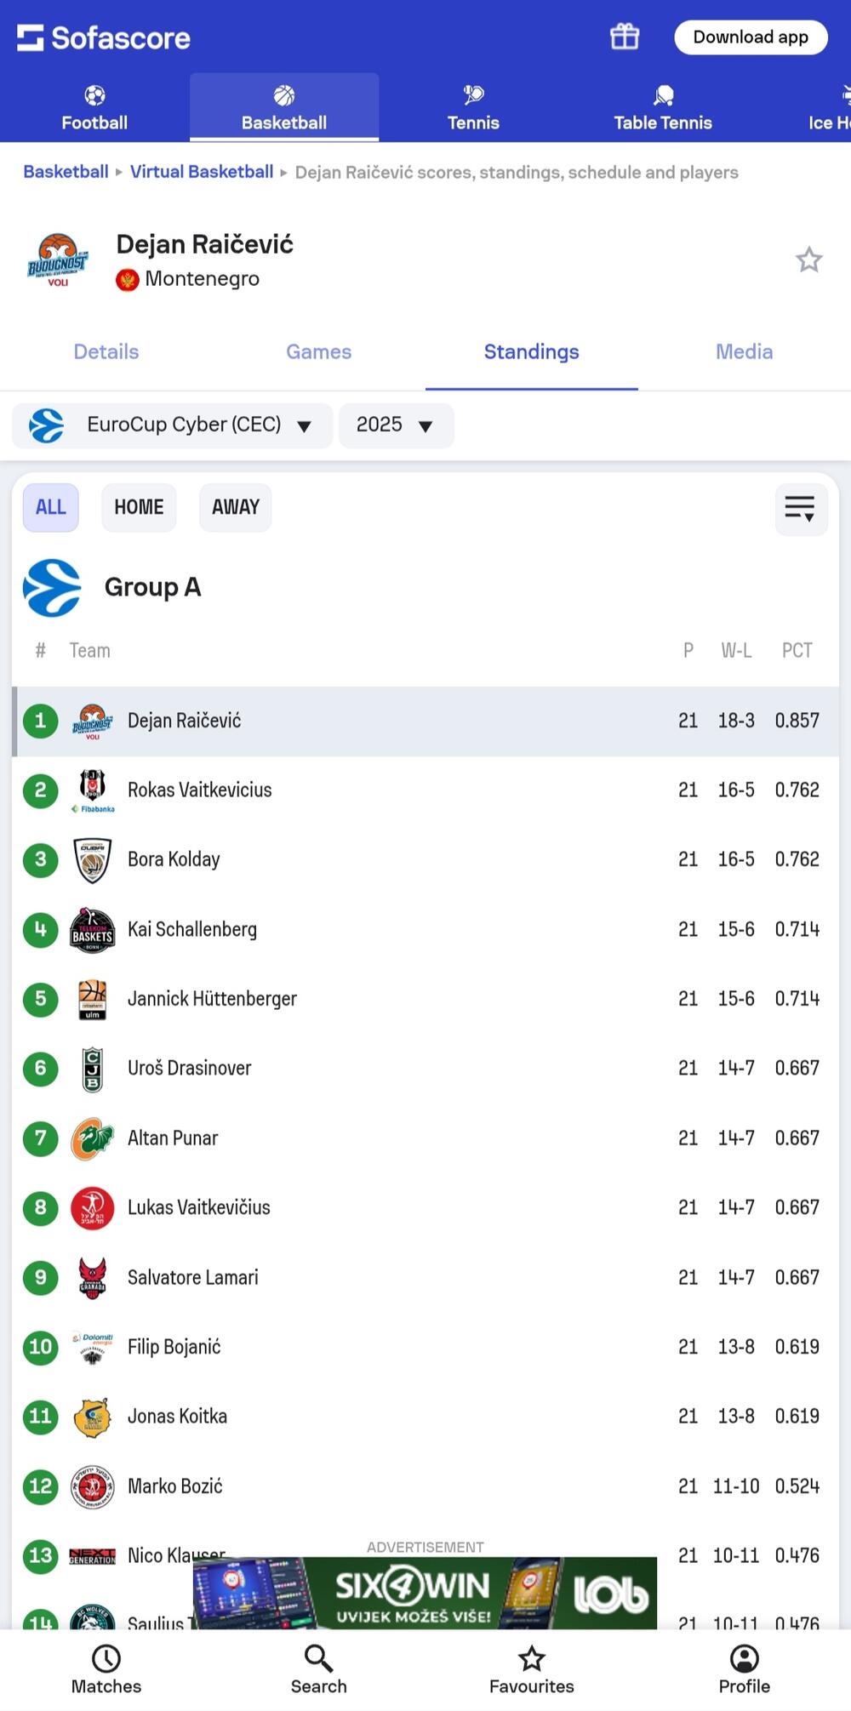The width and height of the screenshot is (851, 1711).
Task: Go to Matches in bottom navigation
Action: 106,1669
